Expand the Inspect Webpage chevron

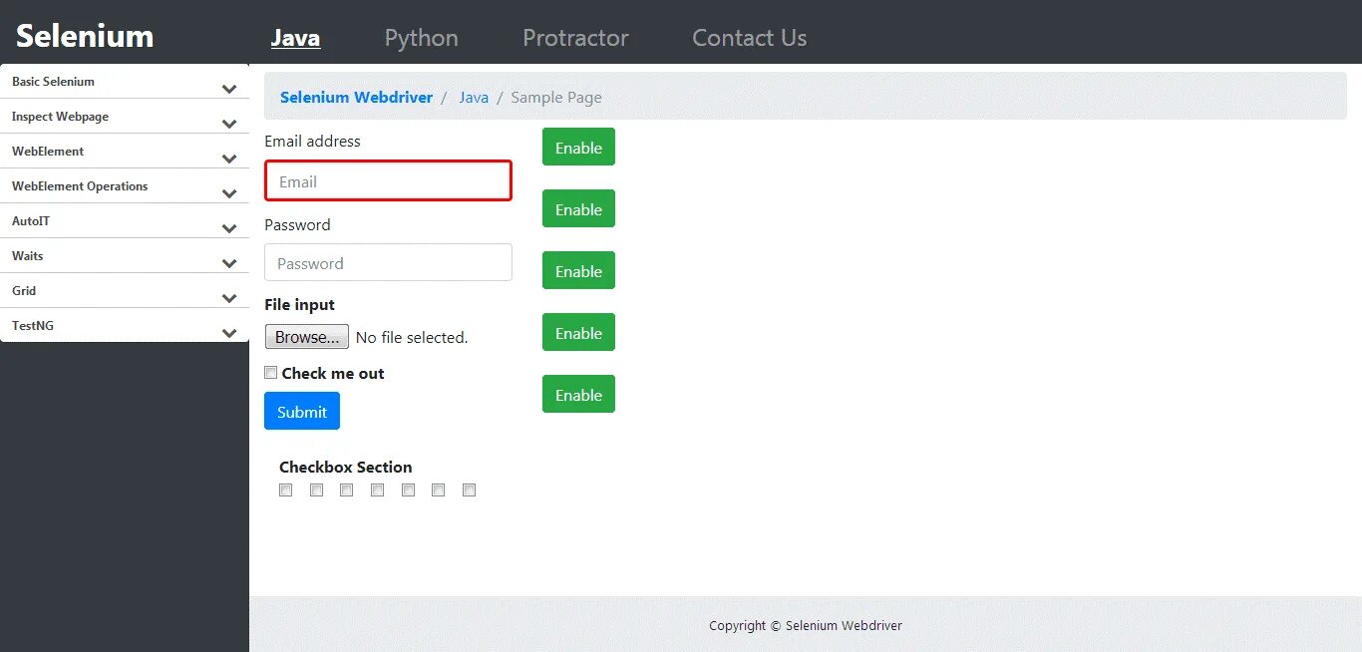coord(229,124)
